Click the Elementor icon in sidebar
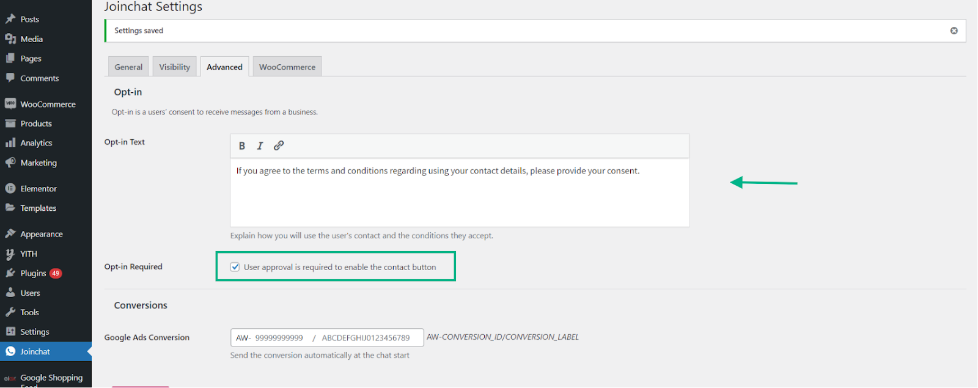The width and height of the screenshot is (978, 388). [x=10, y=189]
